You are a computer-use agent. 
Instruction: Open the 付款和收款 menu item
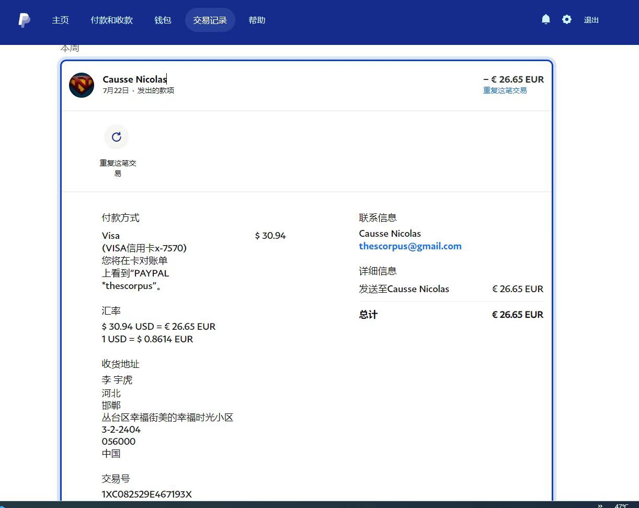111,20
